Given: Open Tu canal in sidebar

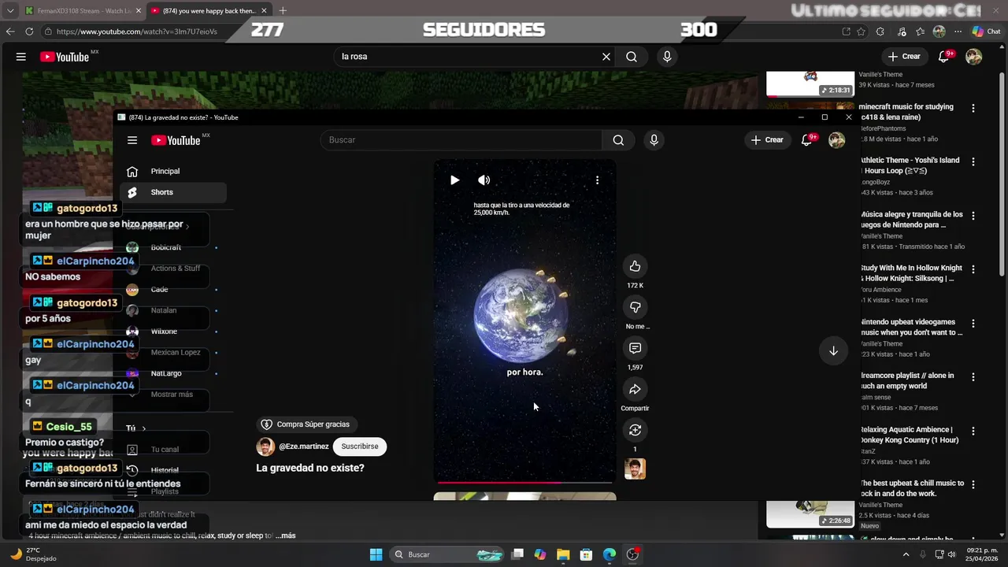Looking at the screenshot, I should (x=173, y=450).
